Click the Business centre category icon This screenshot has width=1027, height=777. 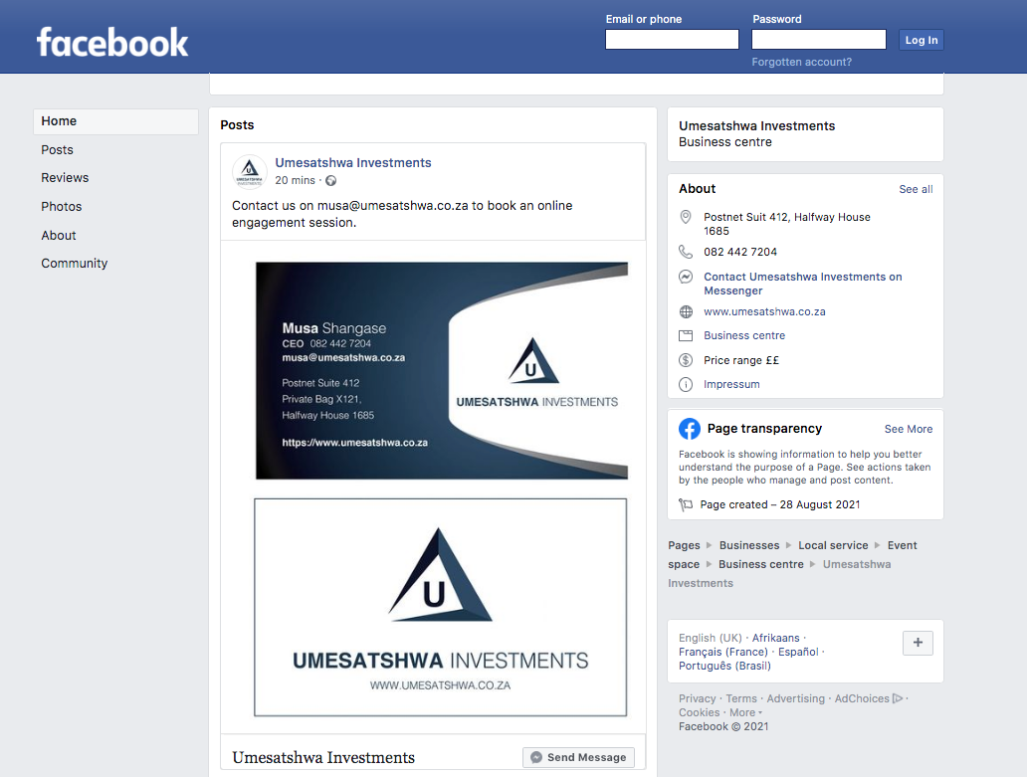[x=685, y=336]
